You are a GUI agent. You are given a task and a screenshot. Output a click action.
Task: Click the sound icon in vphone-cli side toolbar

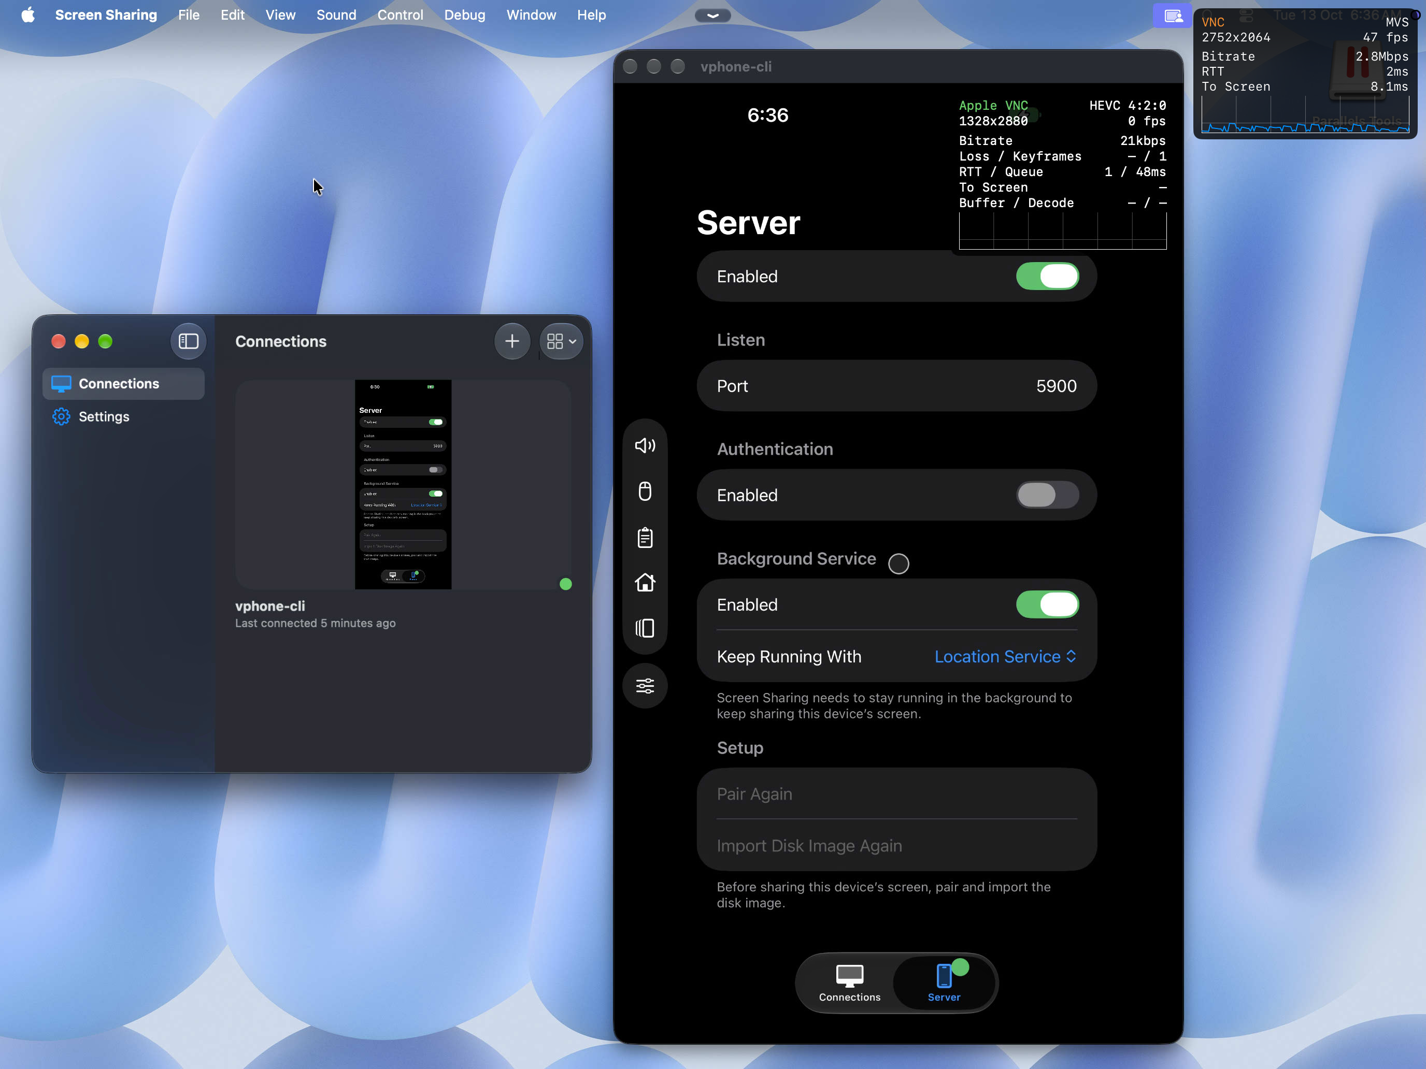coord(645,445)
